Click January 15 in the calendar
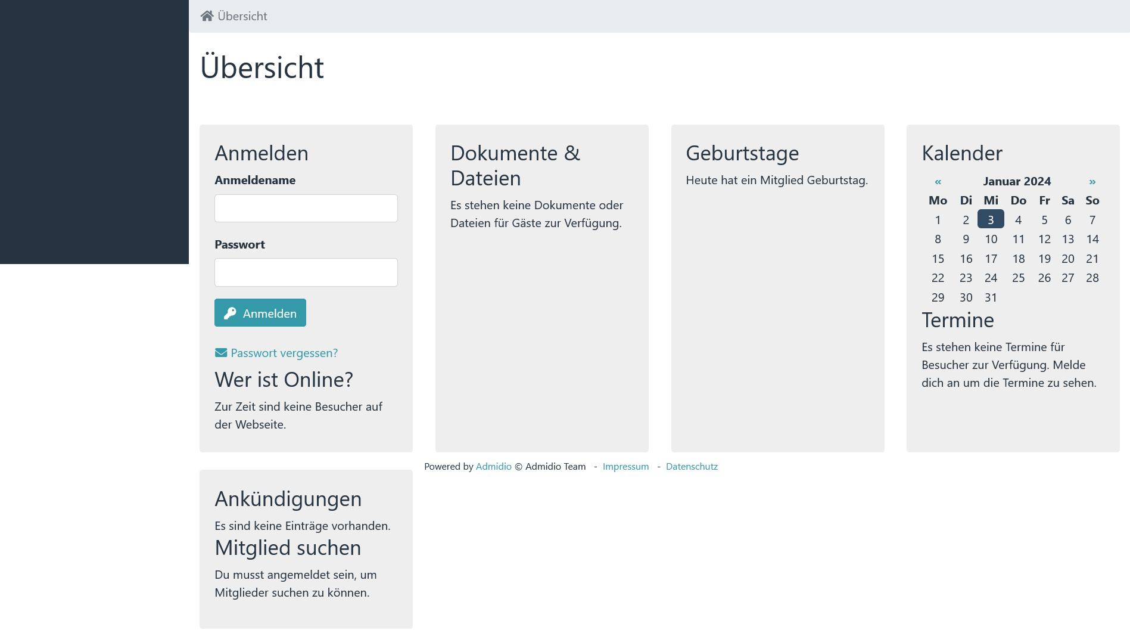Image resolution: width=1130 pixels, height=633 pixels. click(x=938, y=259)
